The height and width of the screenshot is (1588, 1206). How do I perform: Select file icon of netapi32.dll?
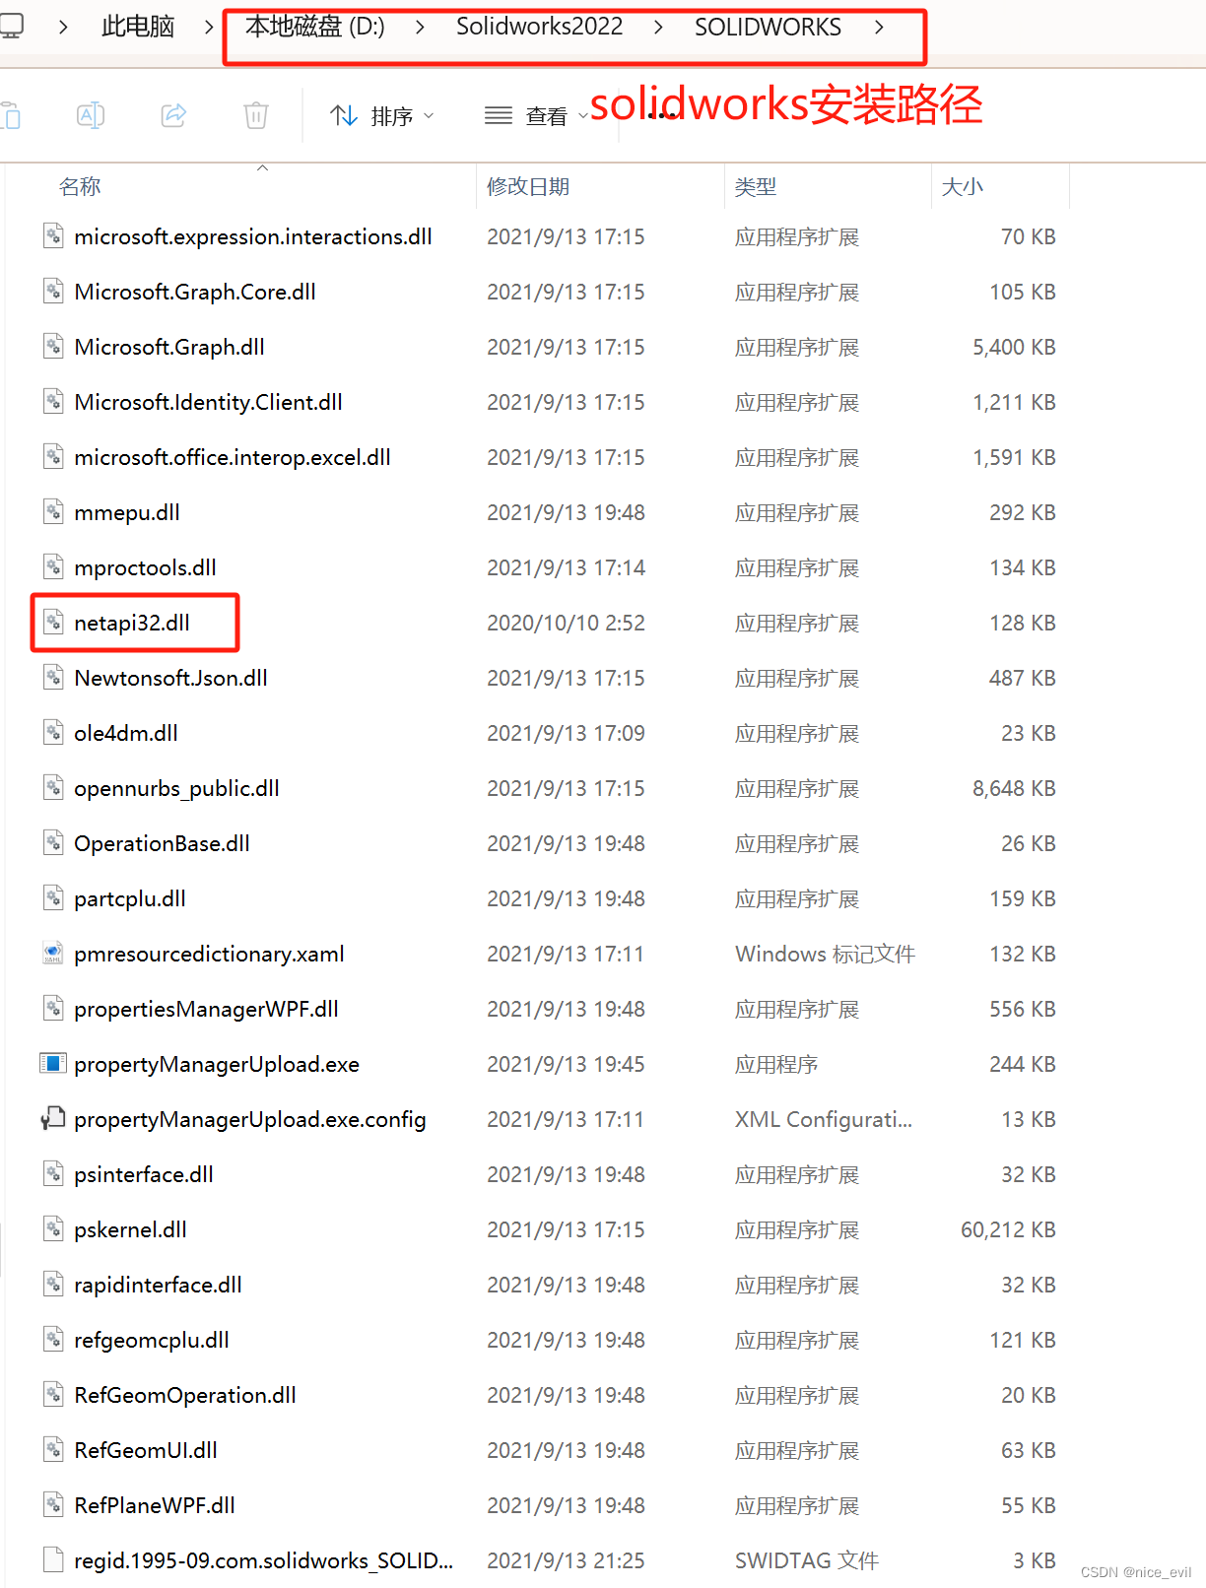point(53,623)
